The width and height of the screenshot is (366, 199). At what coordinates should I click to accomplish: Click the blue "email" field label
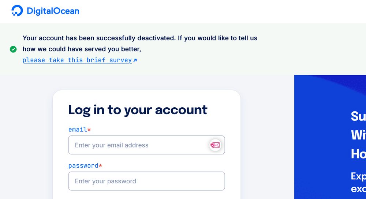[x=78, y=130]
